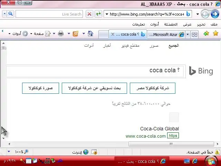Click the Back navigation arrow button
The width and height of the screenshot is (221, 166).
(x=205, y=14)
